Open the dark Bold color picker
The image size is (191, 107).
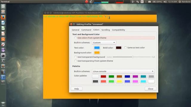click(118, 48)
